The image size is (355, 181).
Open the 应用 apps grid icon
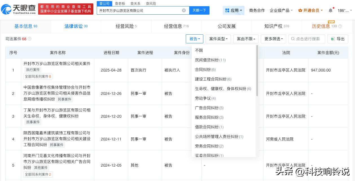pyautogui.click(x=228, y=10)
